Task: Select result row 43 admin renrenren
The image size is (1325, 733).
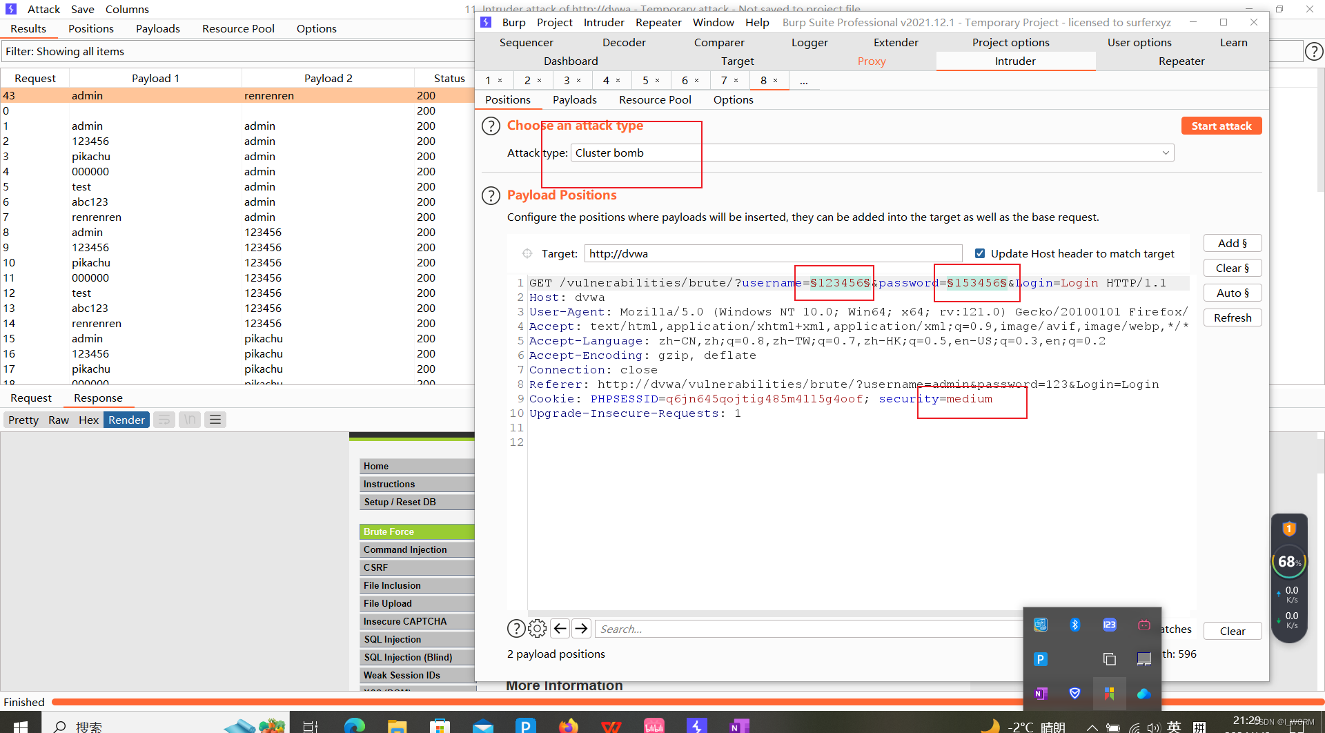Action: [237, 96]
